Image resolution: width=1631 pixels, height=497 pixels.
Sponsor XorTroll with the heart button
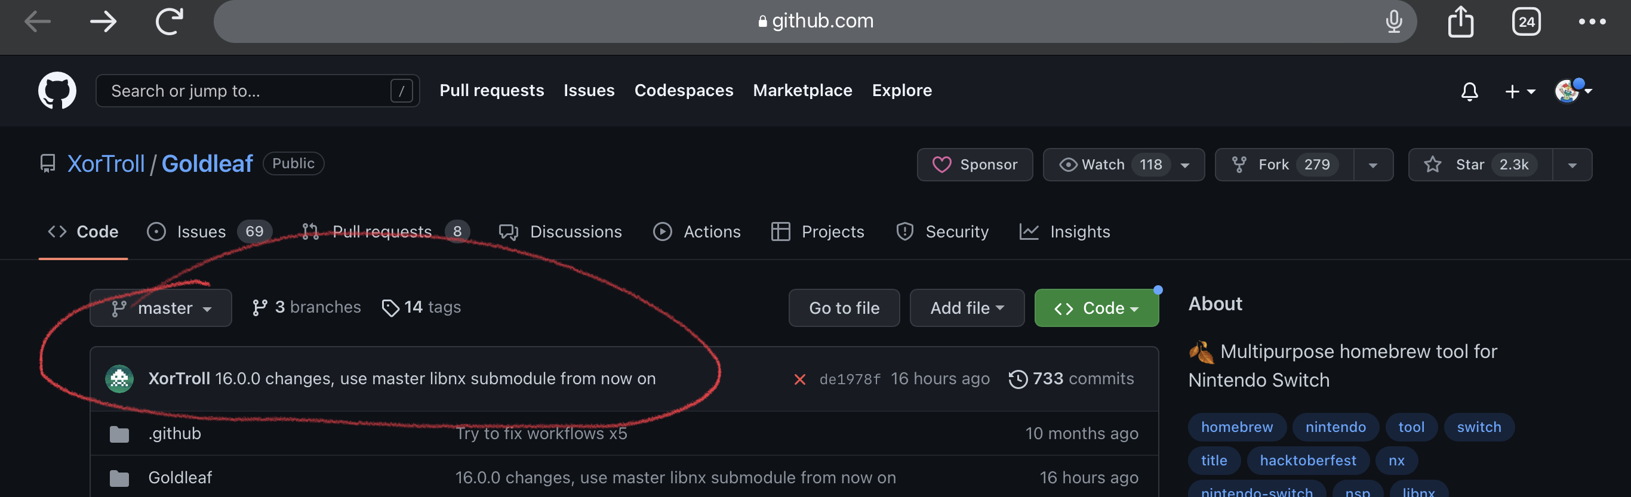tap(974, 165)
